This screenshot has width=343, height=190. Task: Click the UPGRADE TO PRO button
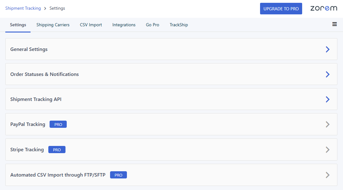coord(281,8)
